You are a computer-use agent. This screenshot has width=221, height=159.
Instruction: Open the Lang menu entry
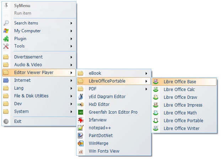coord(39,88)
